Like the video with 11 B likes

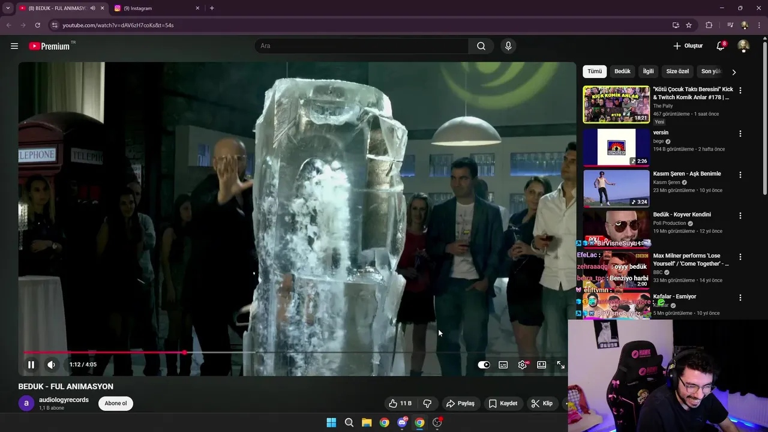[400, 403]
